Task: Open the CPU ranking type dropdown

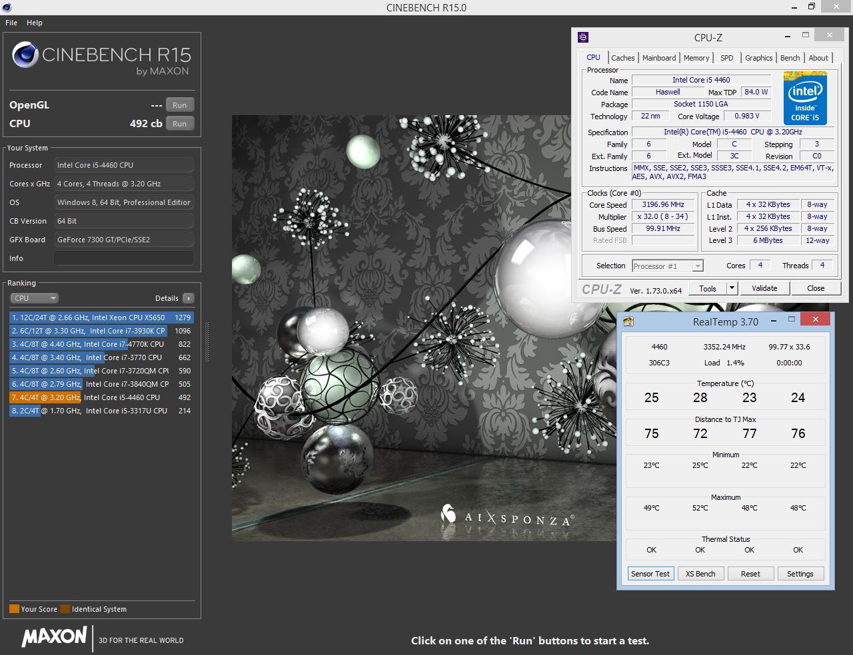Action: tap(35, 298)
